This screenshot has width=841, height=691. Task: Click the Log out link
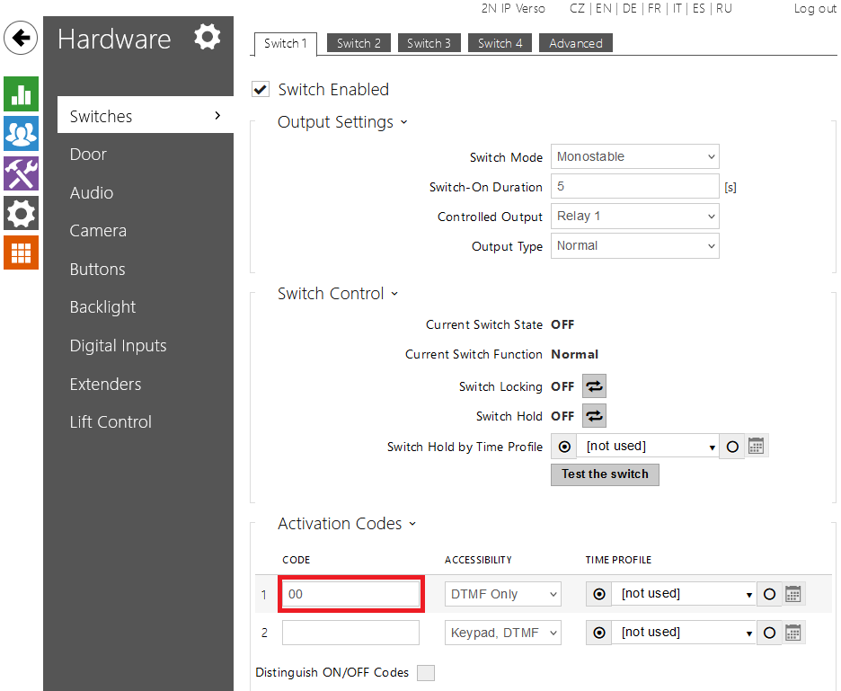coord(814,8)
